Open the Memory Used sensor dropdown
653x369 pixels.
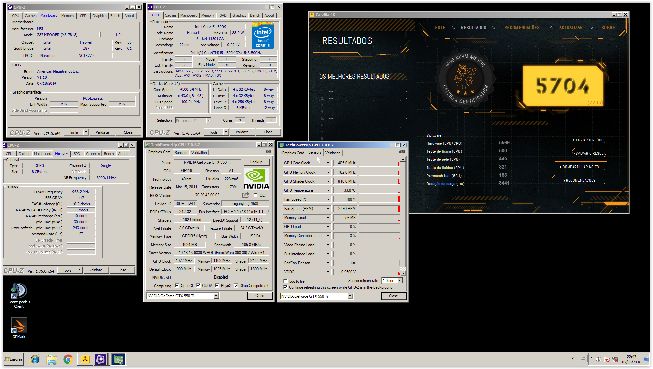(328, 218)
